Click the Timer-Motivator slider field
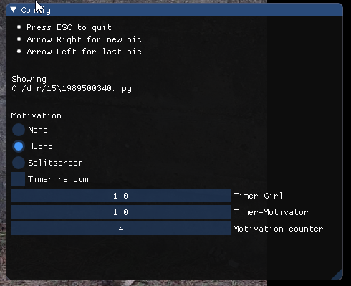 [x=121, y=212]
